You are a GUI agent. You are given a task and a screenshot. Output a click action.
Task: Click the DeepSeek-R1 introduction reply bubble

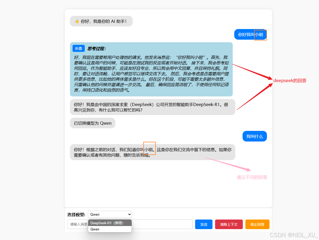click(153, 107)
